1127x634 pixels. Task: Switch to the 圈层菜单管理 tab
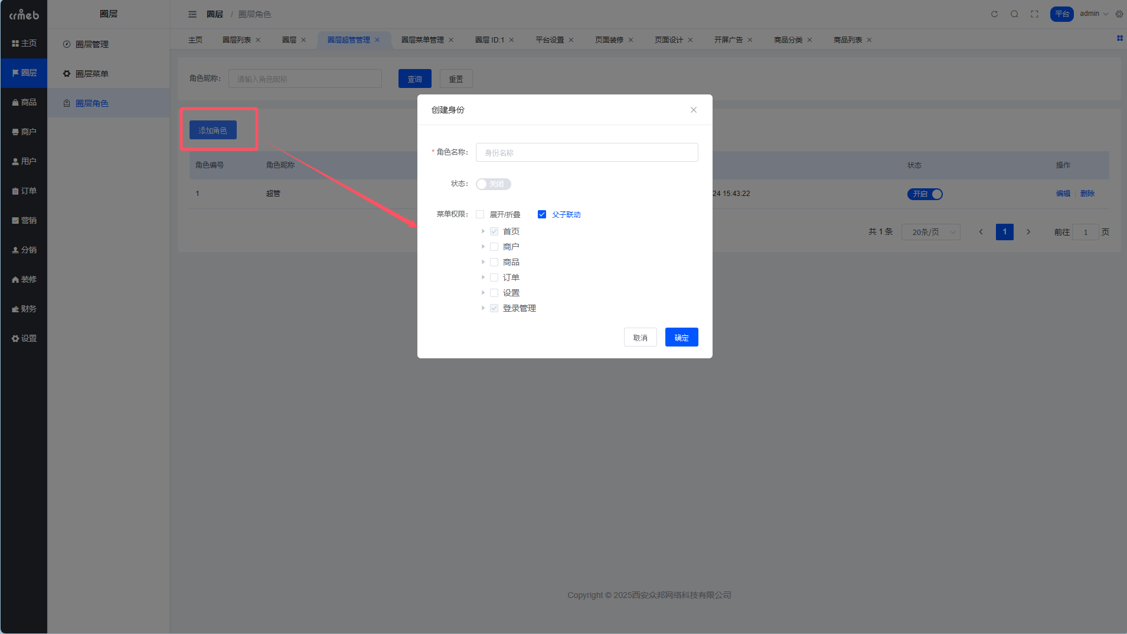tap(422, 40)
